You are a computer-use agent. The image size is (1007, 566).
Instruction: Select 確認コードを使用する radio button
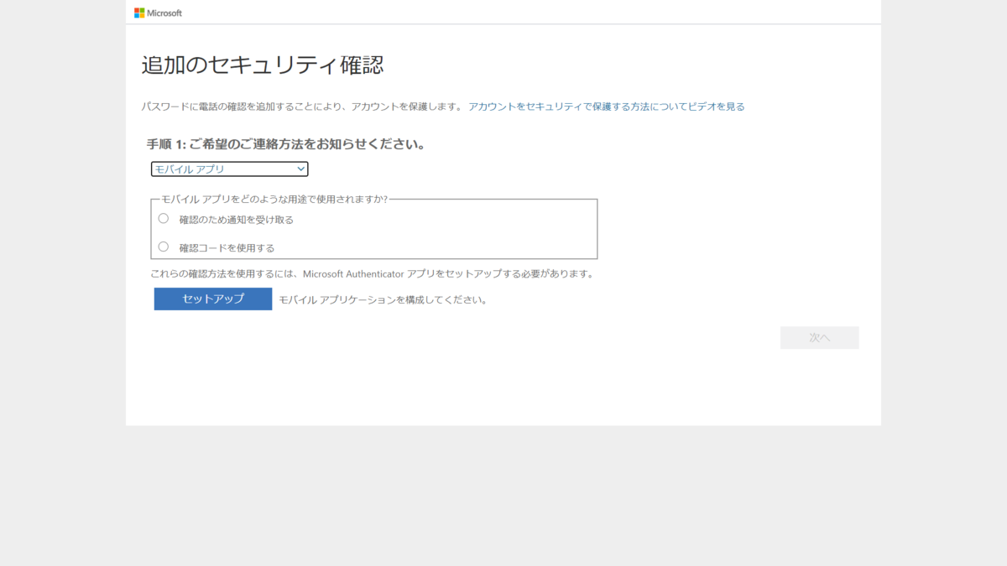coord(164,247)
